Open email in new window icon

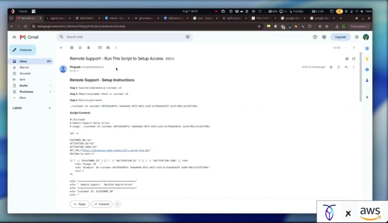click(x=354, y=59)
